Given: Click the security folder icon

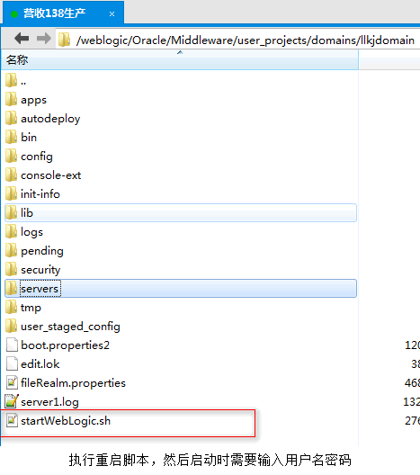Looking at the screenshot, I should coord(11,269).
